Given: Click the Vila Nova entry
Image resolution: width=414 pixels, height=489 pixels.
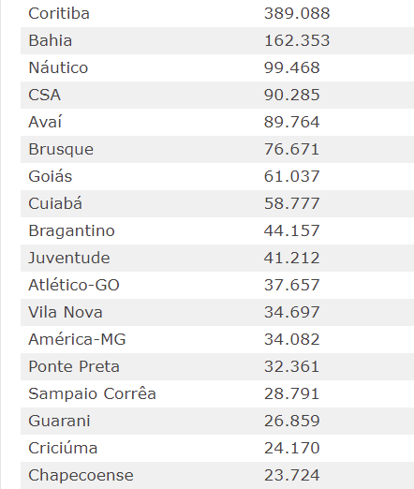Looking at the screenshot, I should [x=66, y=312].
